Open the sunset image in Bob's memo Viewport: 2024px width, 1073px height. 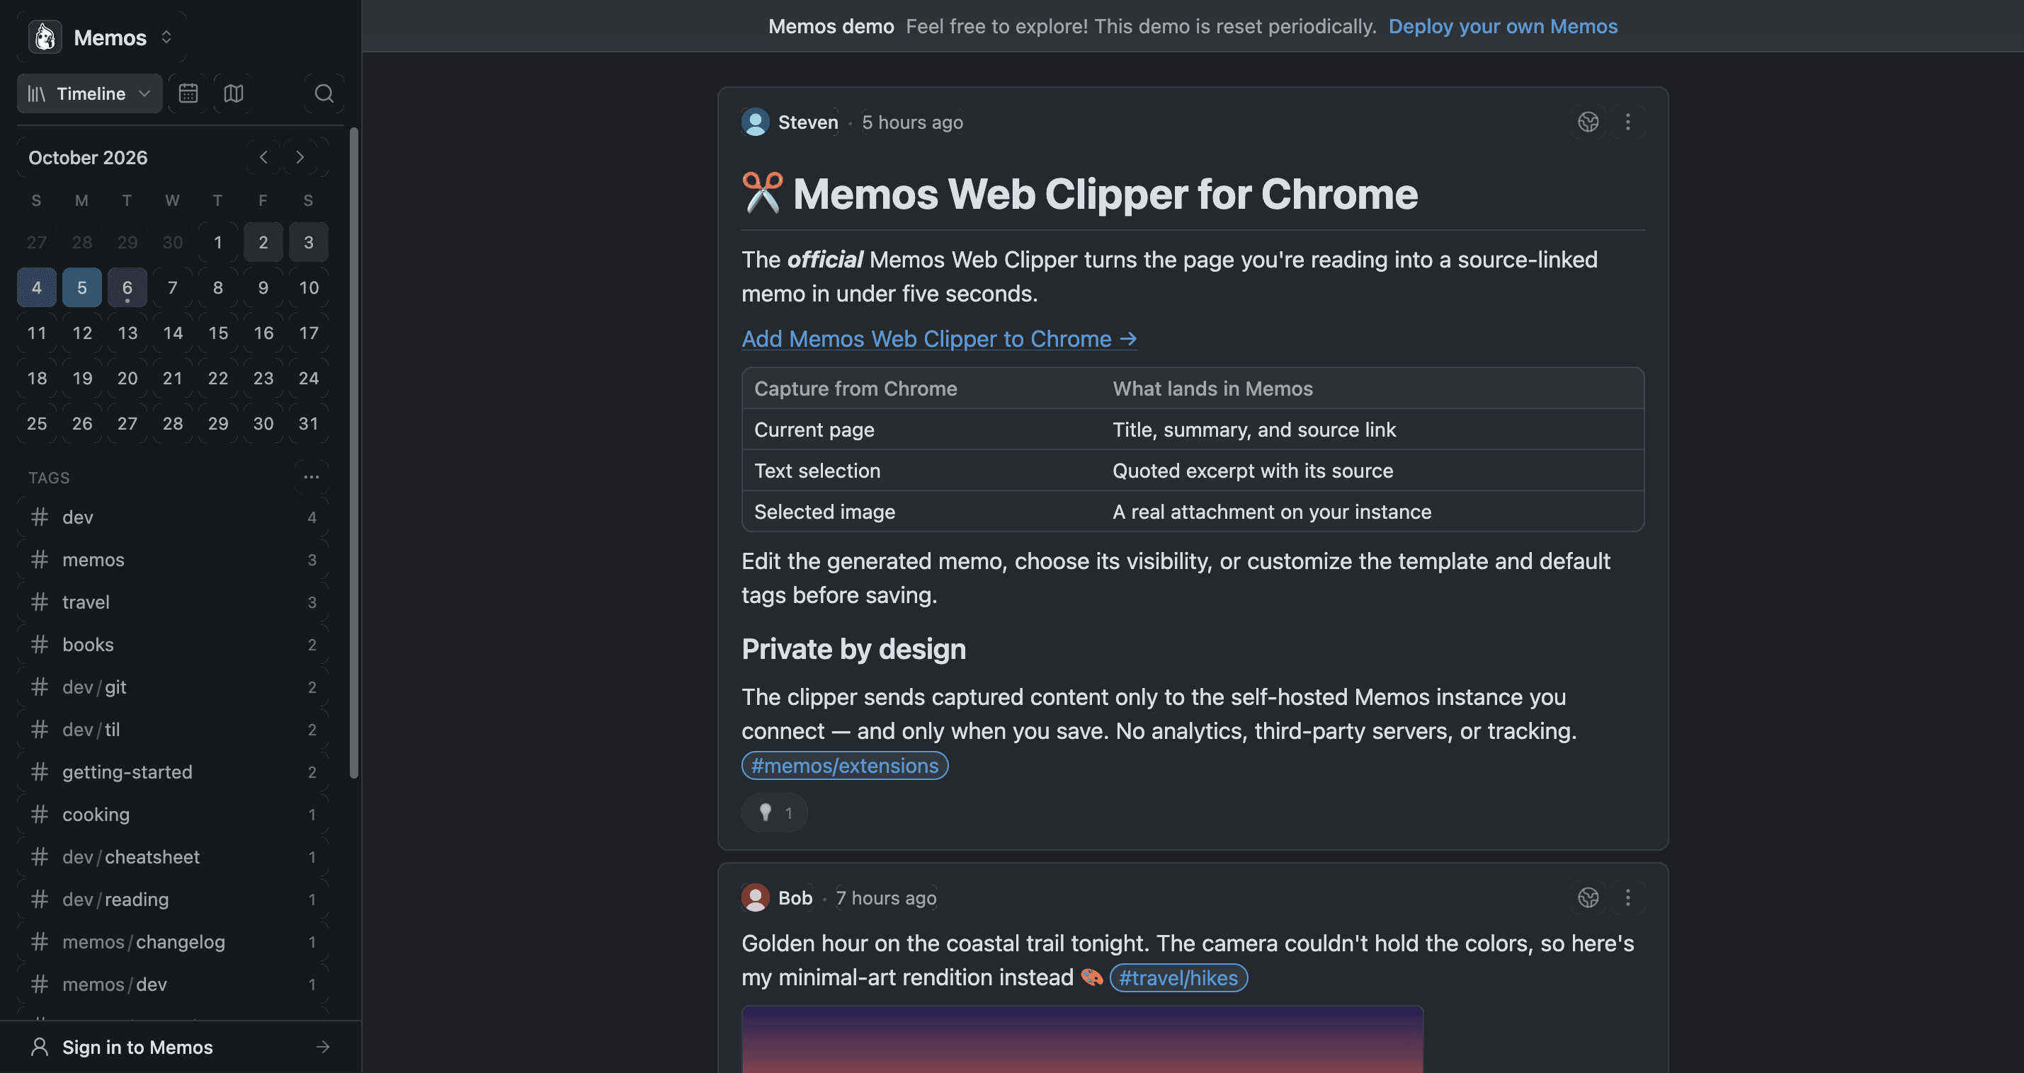click(x=1082, y=1039)
